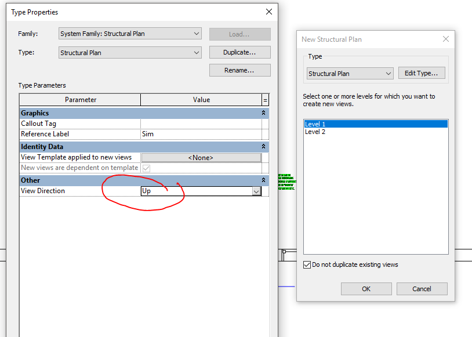
Task: Collapse the Other parameter group
Action: [x=263, y=180]
